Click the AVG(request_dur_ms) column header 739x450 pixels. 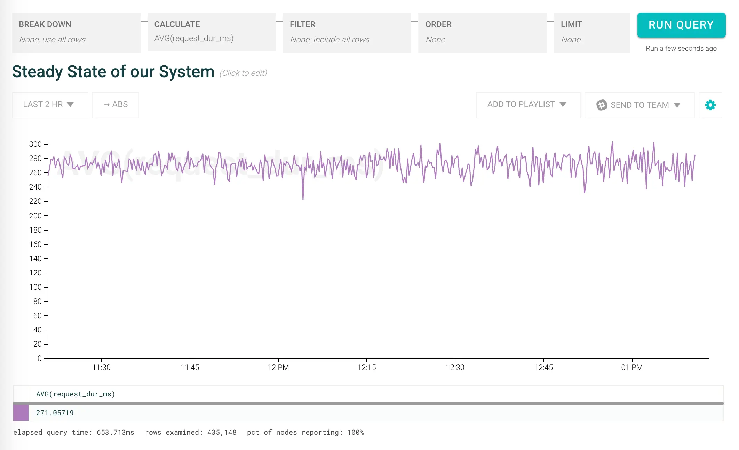coord(76,394)
